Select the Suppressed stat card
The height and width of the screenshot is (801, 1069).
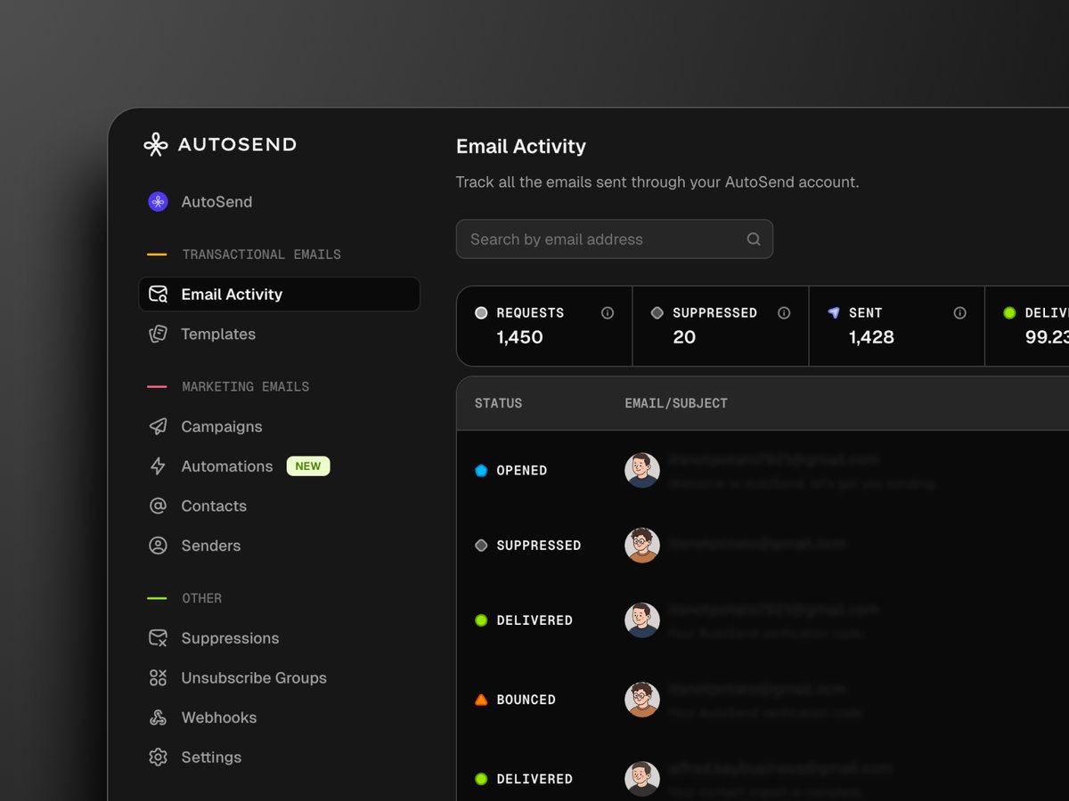coord(721,326)
